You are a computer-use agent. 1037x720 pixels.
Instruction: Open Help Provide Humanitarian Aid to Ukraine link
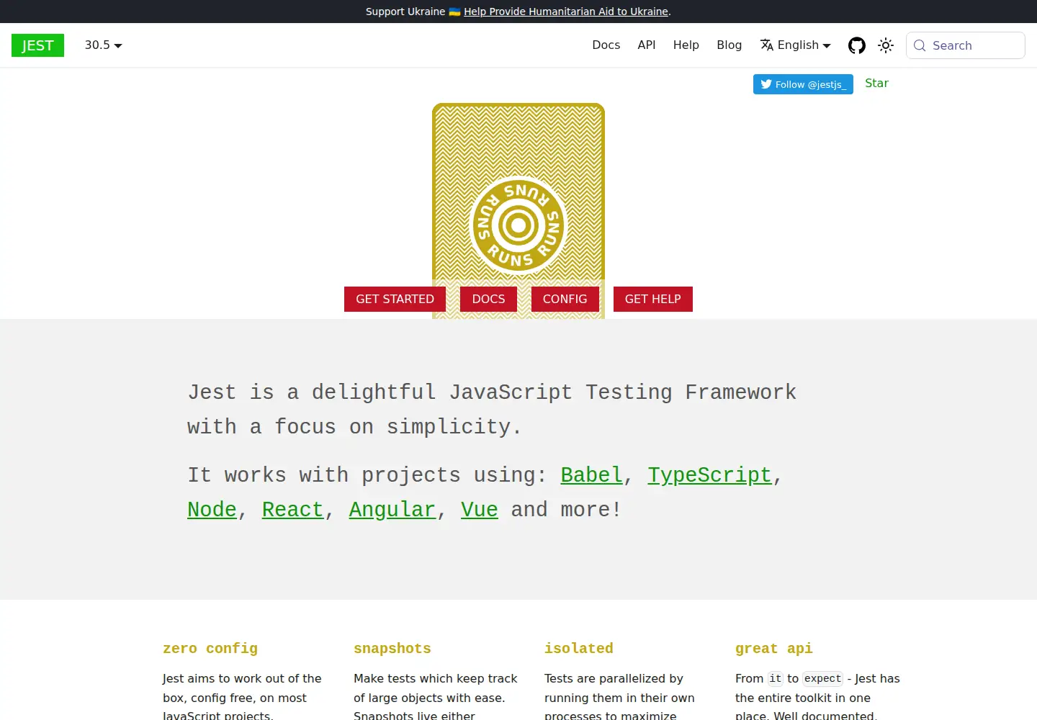pos(566,12)
